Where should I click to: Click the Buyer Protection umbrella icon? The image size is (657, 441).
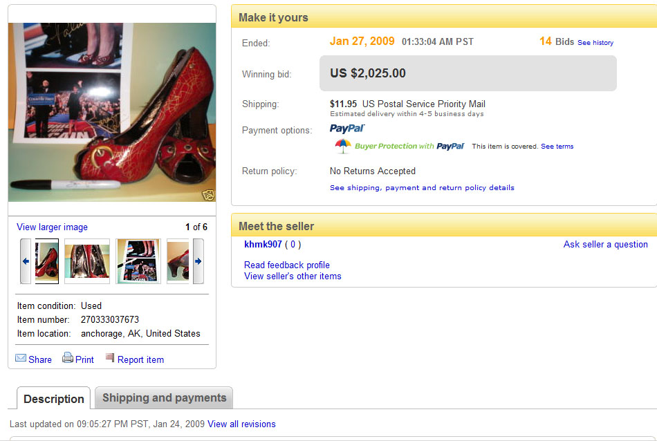343,146
